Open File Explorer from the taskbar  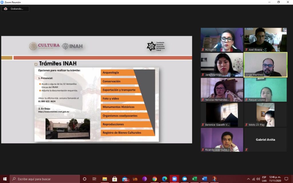click(105, 179)
